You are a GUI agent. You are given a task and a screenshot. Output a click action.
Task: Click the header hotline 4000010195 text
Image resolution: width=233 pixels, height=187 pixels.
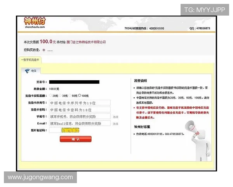144,28
